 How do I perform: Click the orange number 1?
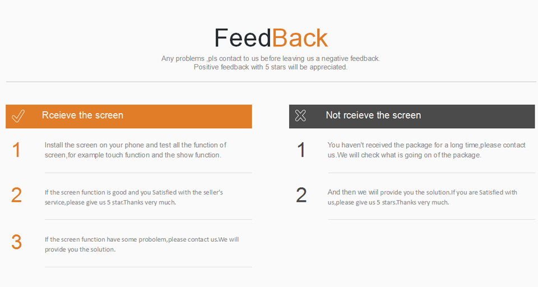[x=16, y=150]
